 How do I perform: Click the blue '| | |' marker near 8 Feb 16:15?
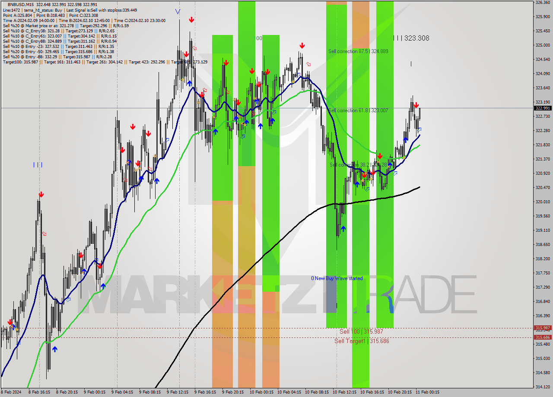[38, 164]
